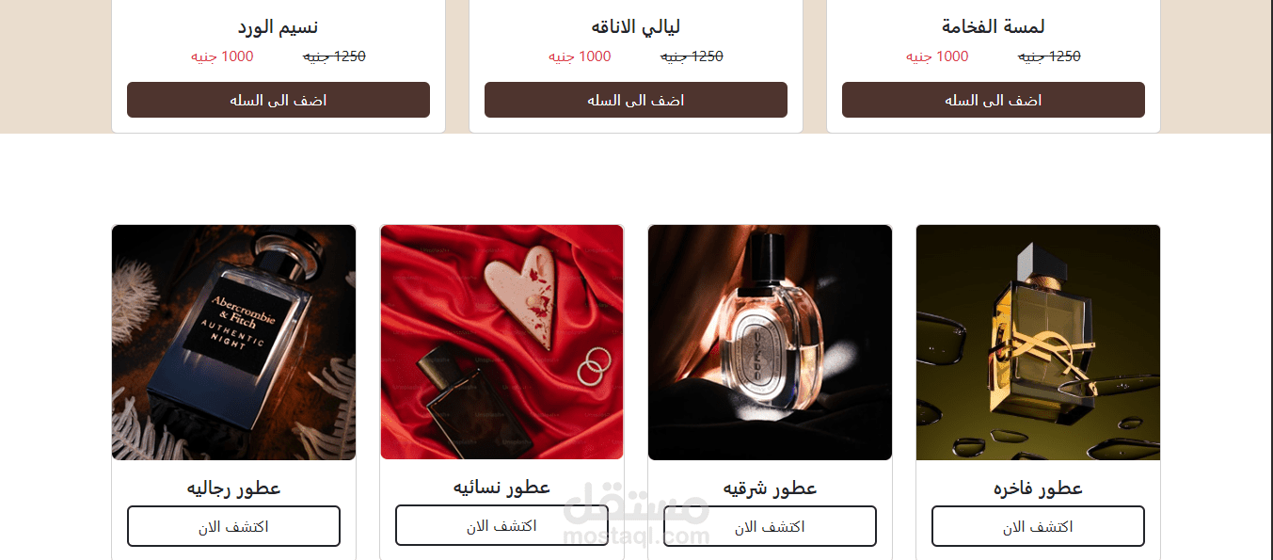Select the نسيم الورد product title
The image size is (1273, 560).
click(278, 26)
